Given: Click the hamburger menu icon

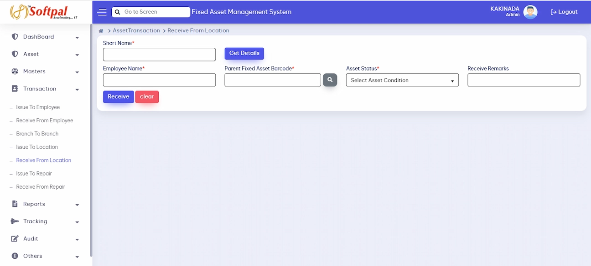Looking at the screenshot, I should click(x=102, y=12).
